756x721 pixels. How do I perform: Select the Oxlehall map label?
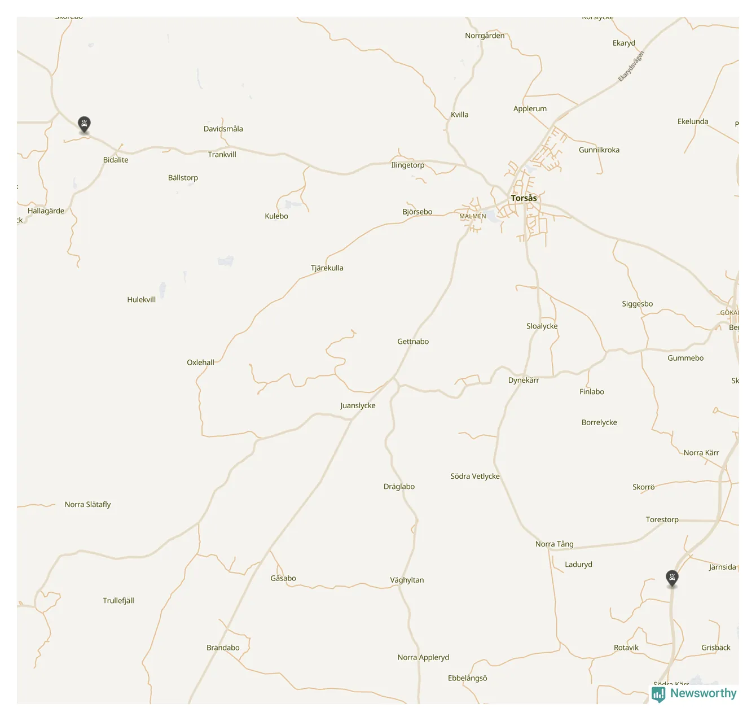coord(200,362)
